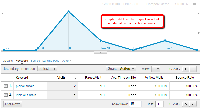Check the box for pickwilsbrain row

(x=6, y=86)
